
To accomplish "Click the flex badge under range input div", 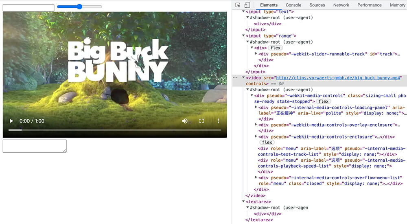I will coord(276,48).
